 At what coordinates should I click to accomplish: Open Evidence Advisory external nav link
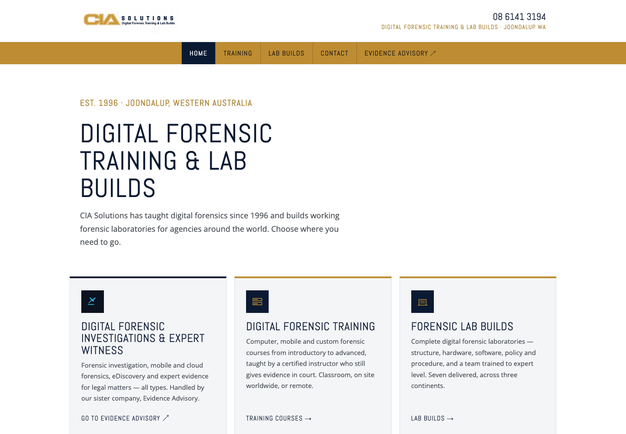point(400,53)
